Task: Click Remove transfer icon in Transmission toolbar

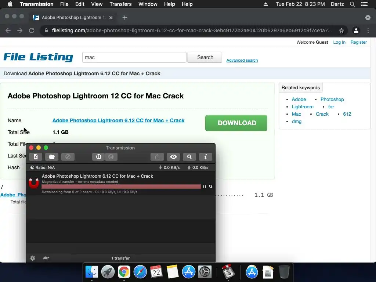Action: (x=68, y=157)
